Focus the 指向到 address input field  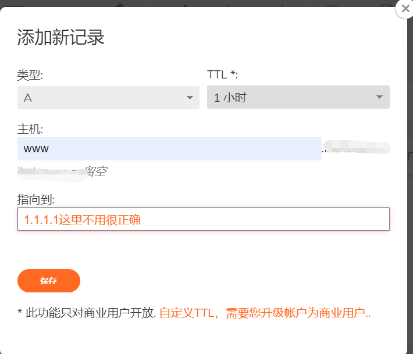pyautogui.click(x=204, y=220)
